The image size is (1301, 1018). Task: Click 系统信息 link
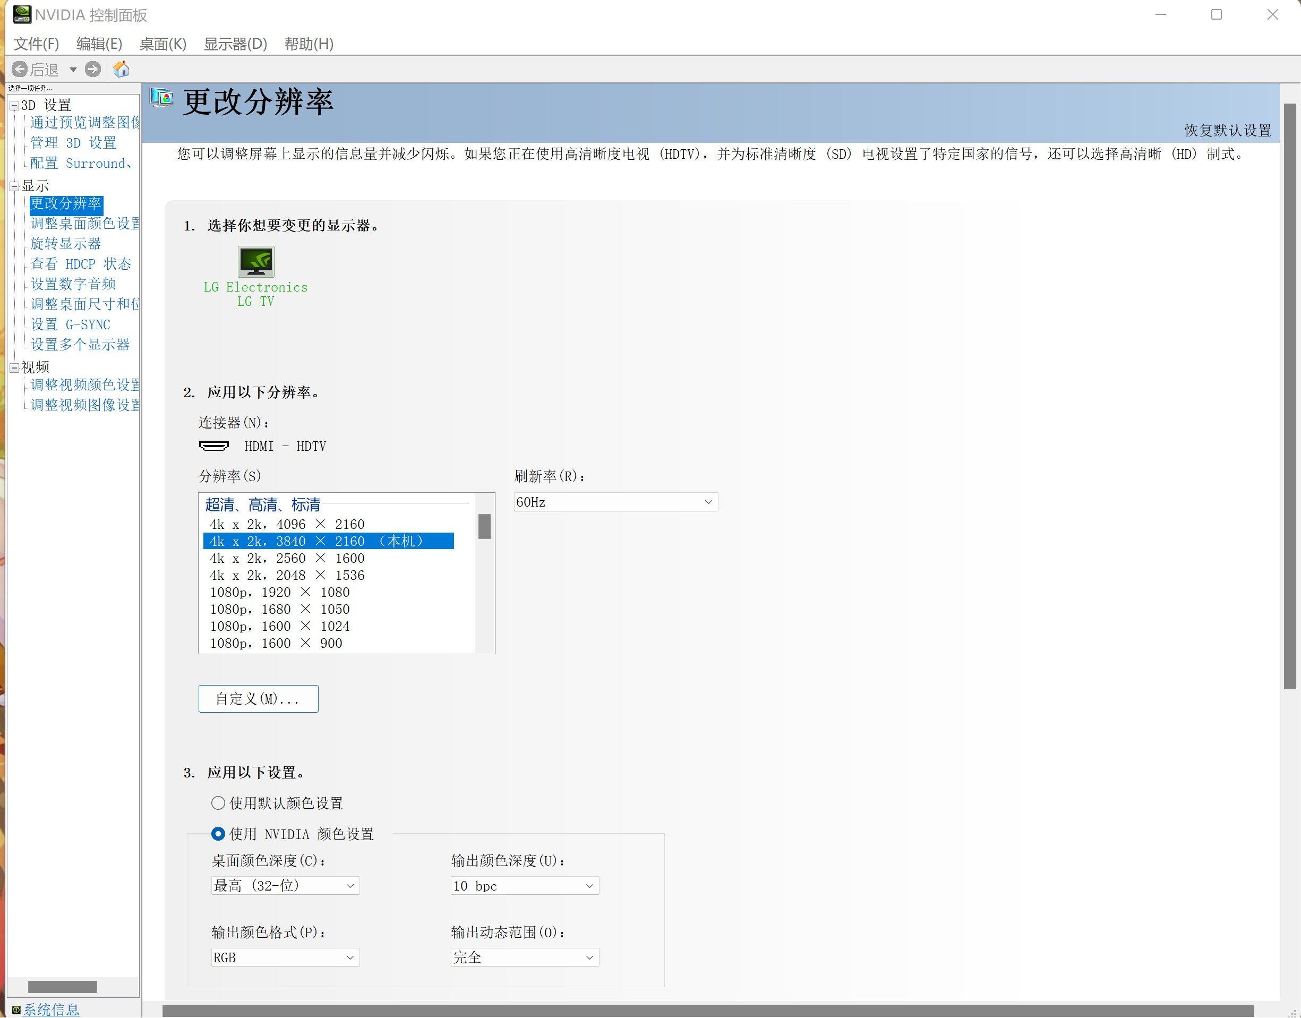point(52,1009)
